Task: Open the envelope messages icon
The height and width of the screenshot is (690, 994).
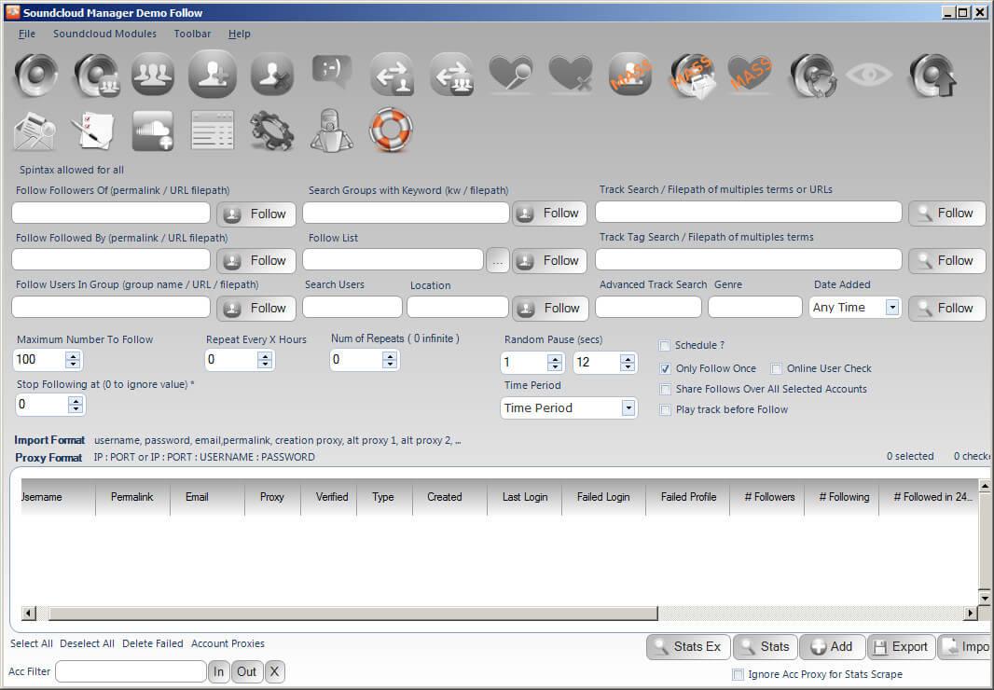Action: 35,131
